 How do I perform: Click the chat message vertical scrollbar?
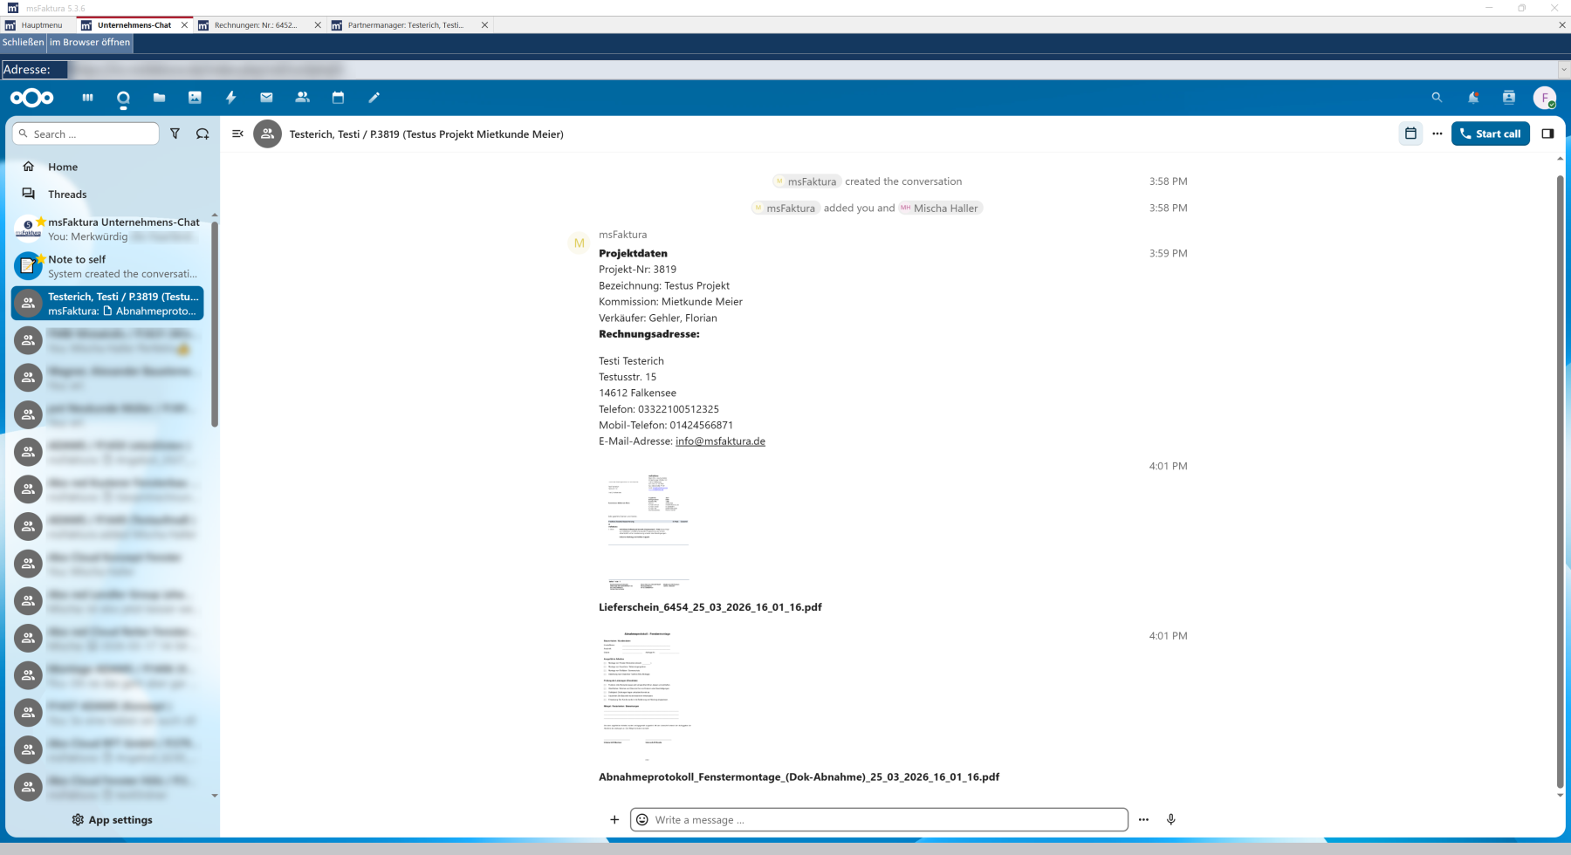(x=1560, y=480)
